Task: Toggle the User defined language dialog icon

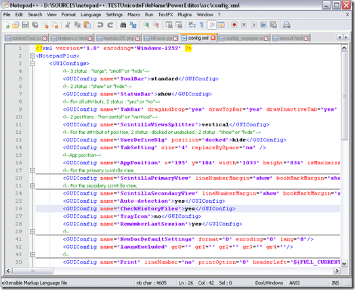Action: 221,25
